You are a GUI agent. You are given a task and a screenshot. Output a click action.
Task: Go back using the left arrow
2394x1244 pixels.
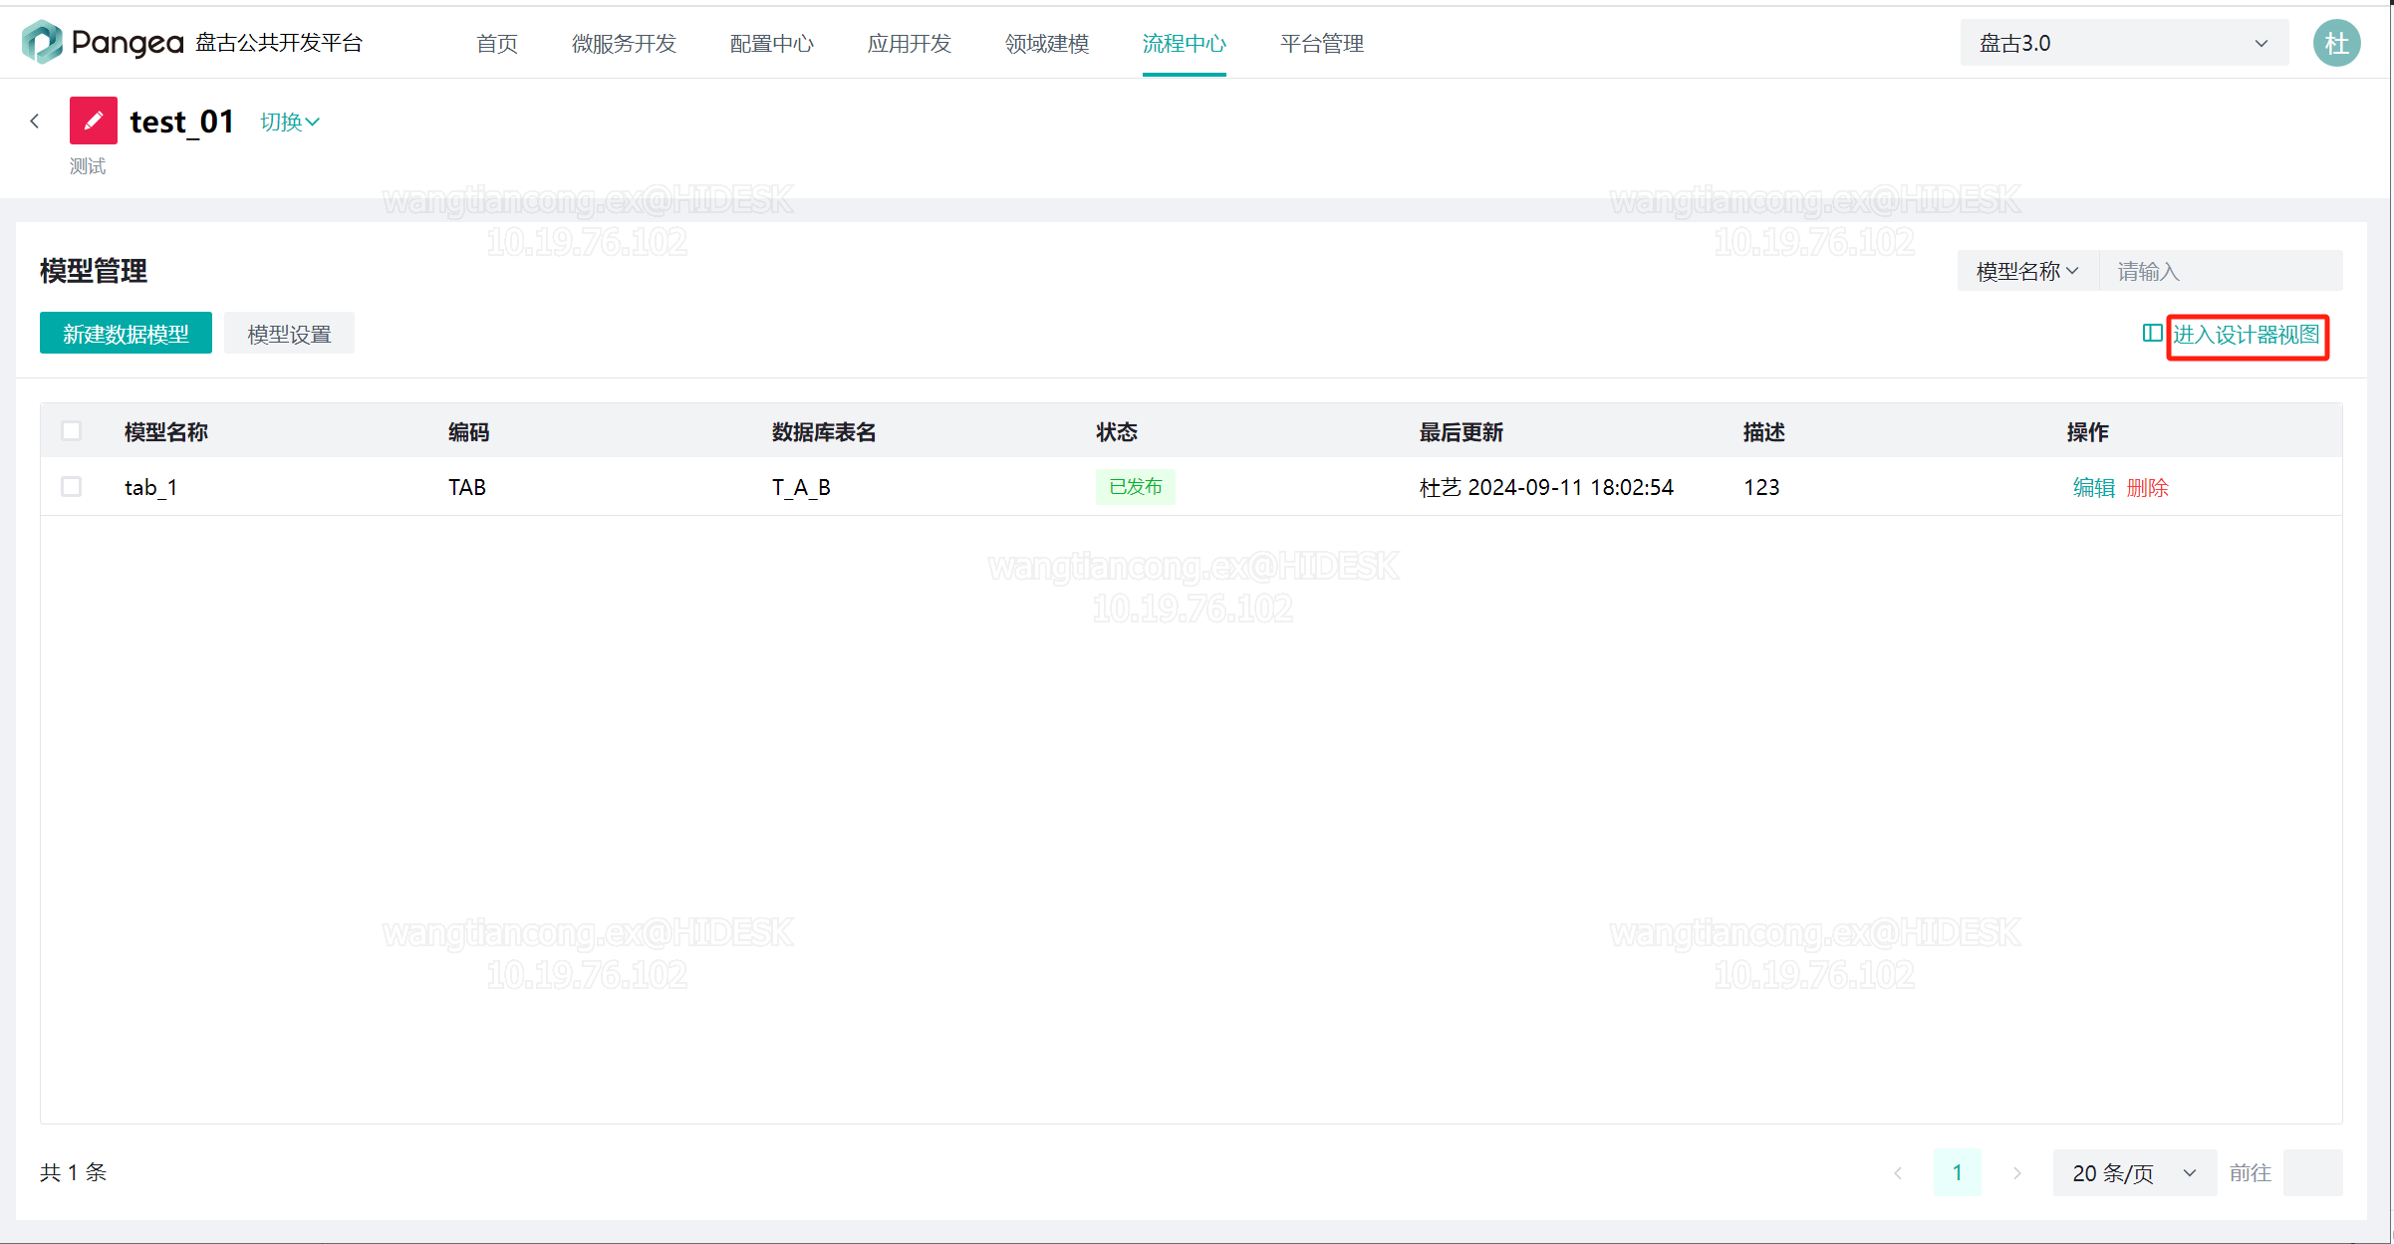[35, 121]
